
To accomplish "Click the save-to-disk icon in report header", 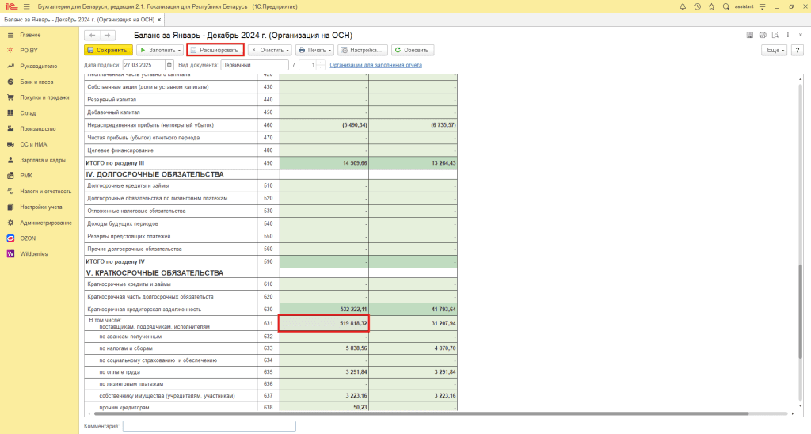I will pyautogui.click(x=750, y=35).
